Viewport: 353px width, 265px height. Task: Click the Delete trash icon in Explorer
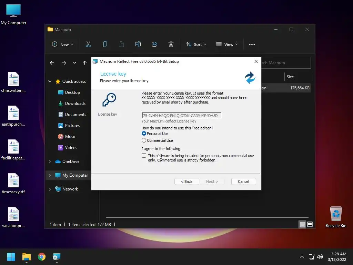click(171, 45)
